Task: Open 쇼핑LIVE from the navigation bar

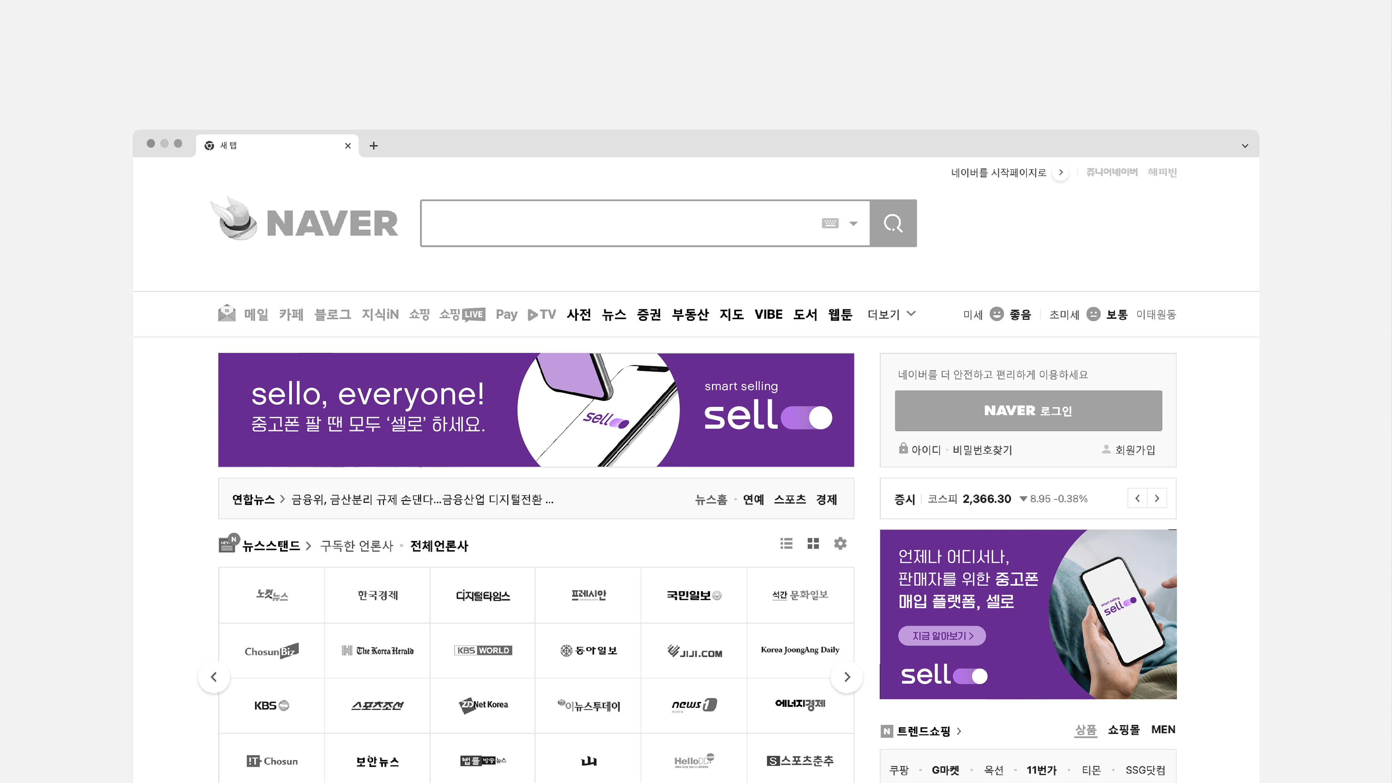Action: 462,315
